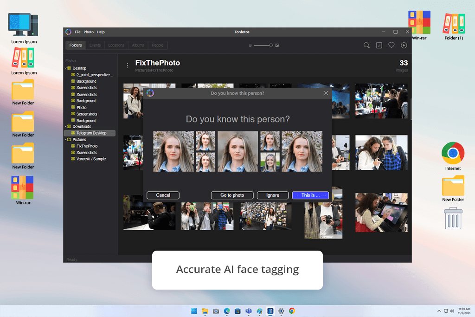The image size is (475, 317).
Task: Collapse the Downloads tree node
Action: tap(66, 126)
